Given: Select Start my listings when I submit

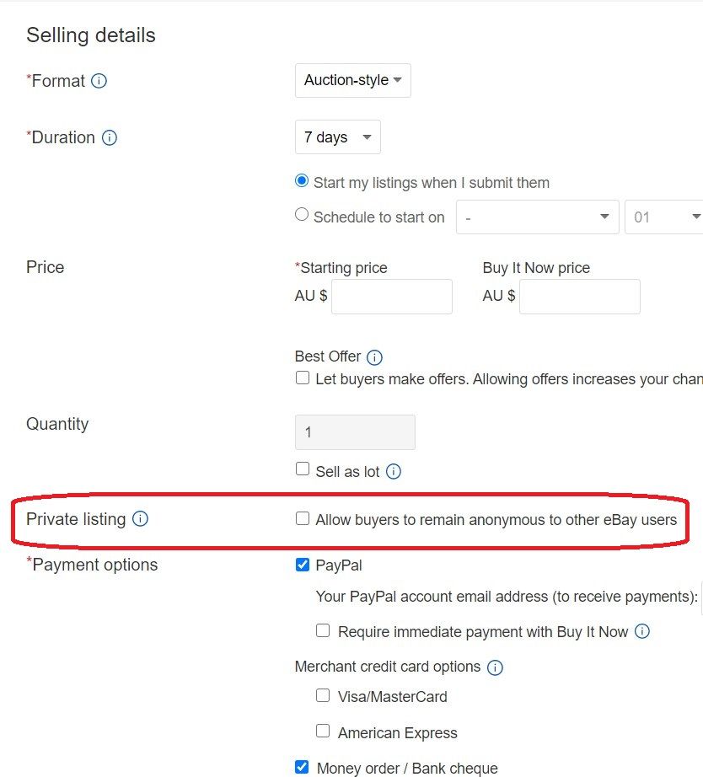Looking at the screenshot, I should 302,181.
